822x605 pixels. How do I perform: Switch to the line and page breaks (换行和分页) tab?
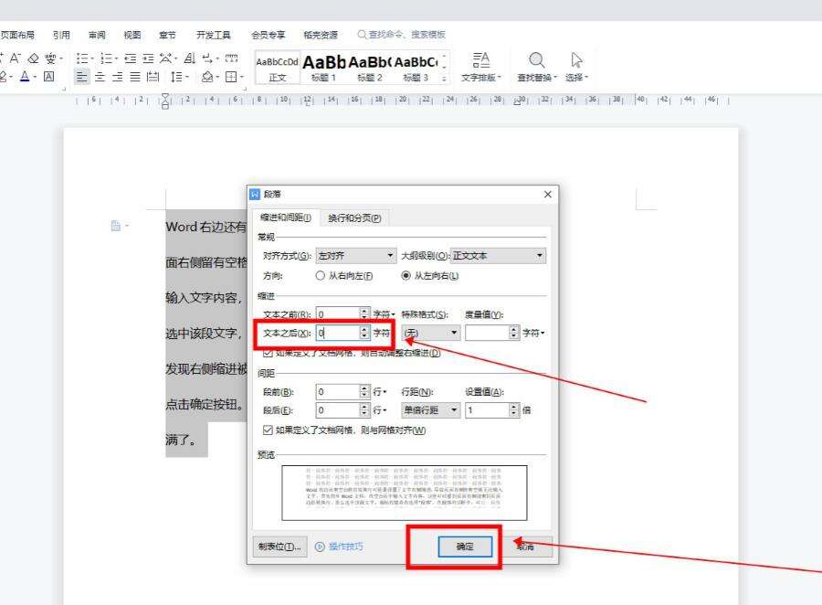pyautogui.click(x=353, y=218)
